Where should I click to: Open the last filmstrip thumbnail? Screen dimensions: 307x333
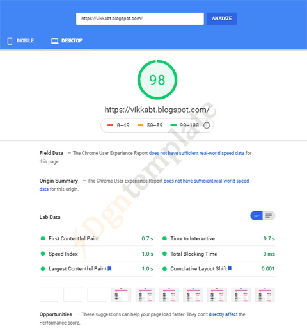pyautogui.click(x=265, y=295)
